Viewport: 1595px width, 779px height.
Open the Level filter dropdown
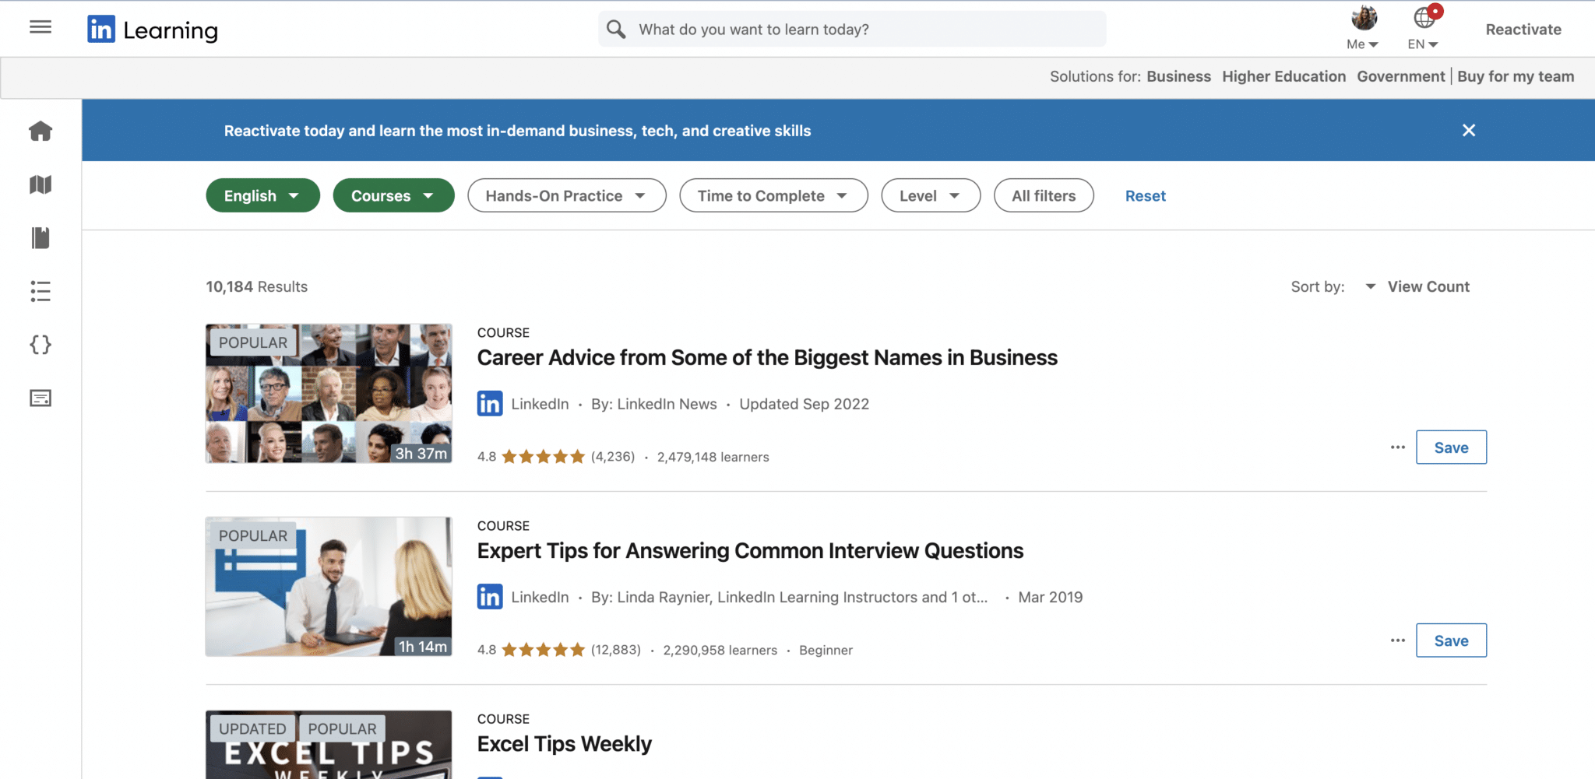coord(930,195)
